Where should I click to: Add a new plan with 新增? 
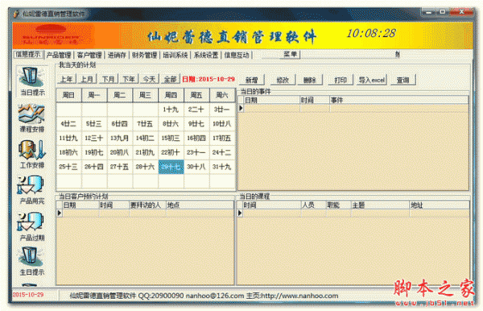(252, 80)
